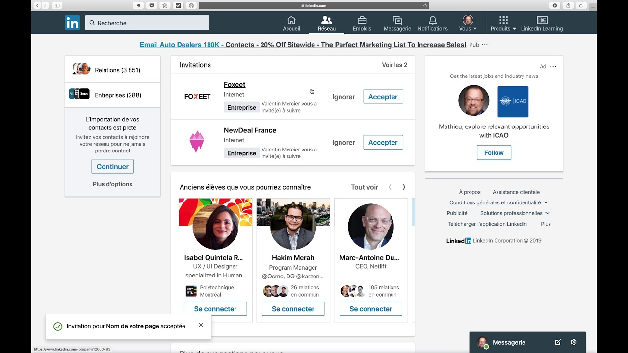
Task: Reload page in Safari address bar
Action: (x=425, y=5)
